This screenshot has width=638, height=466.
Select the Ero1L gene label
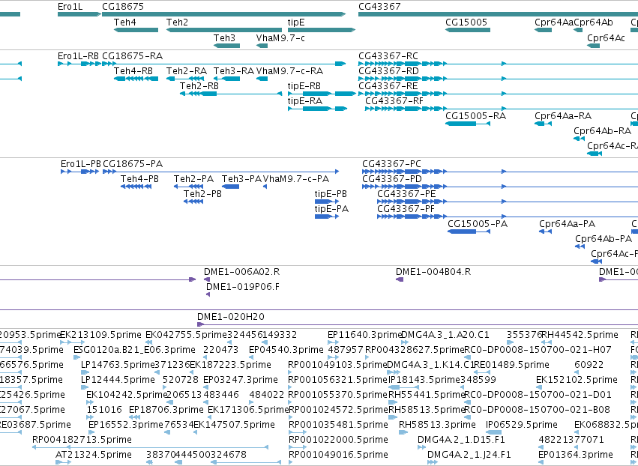(x=70, y=7)
